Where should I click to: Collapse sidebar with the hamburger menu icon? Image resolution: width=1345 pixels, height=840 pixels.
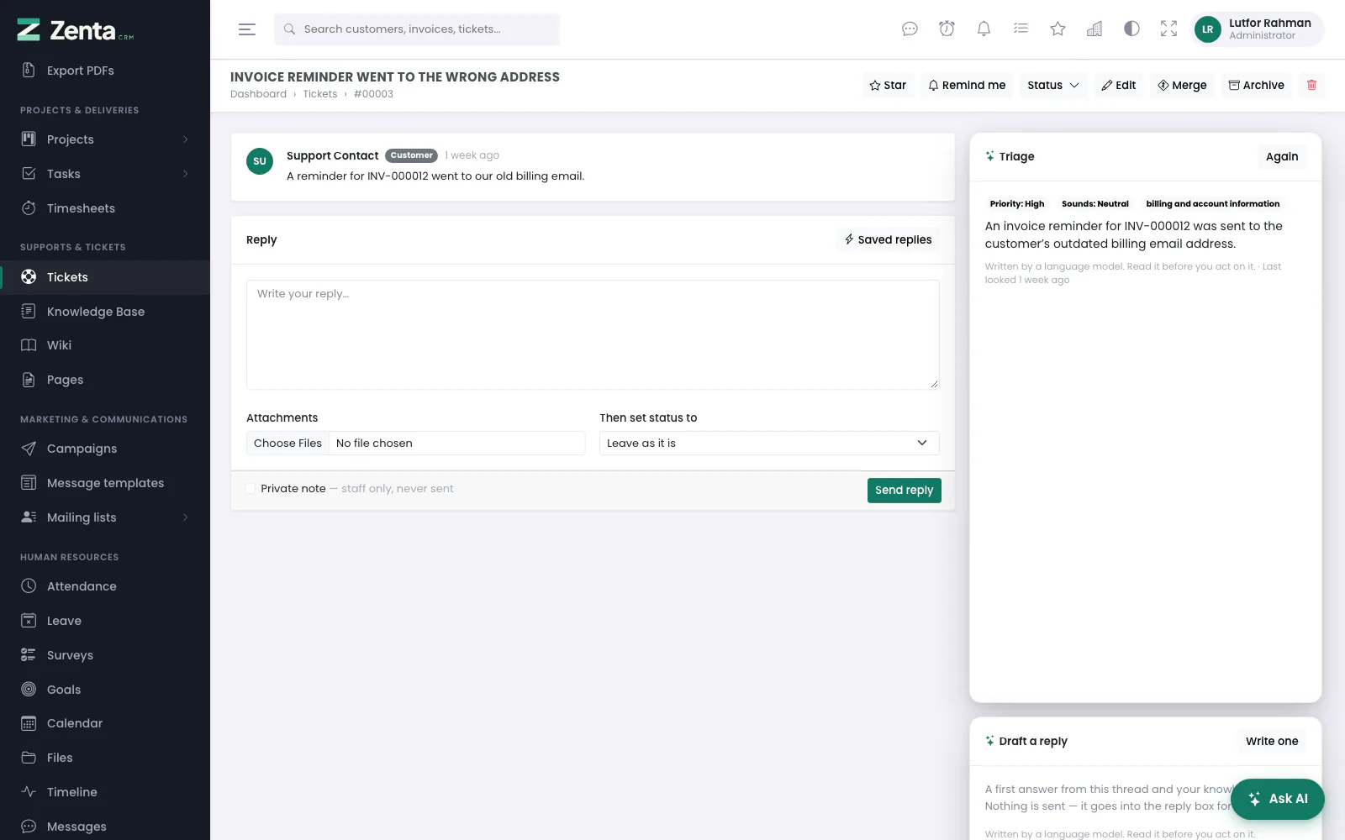247,29
